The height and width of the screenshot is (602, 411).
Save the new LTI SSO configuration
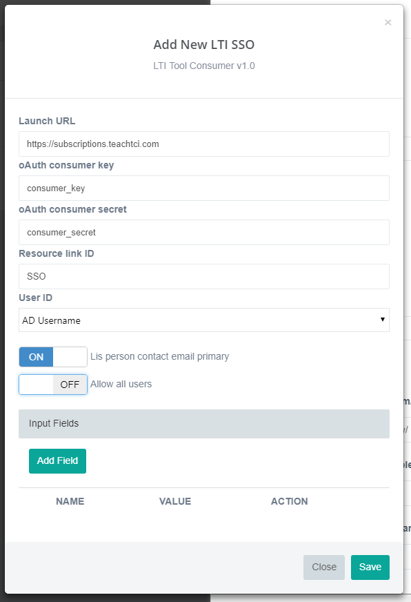[370, 567]
